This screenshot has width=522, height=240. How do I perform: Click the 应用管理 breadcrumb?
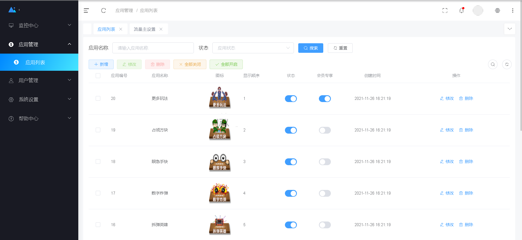coord(124,11)
